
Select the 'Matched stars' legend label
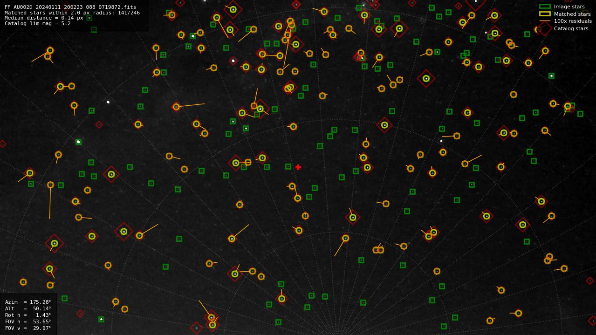(572, 14)
